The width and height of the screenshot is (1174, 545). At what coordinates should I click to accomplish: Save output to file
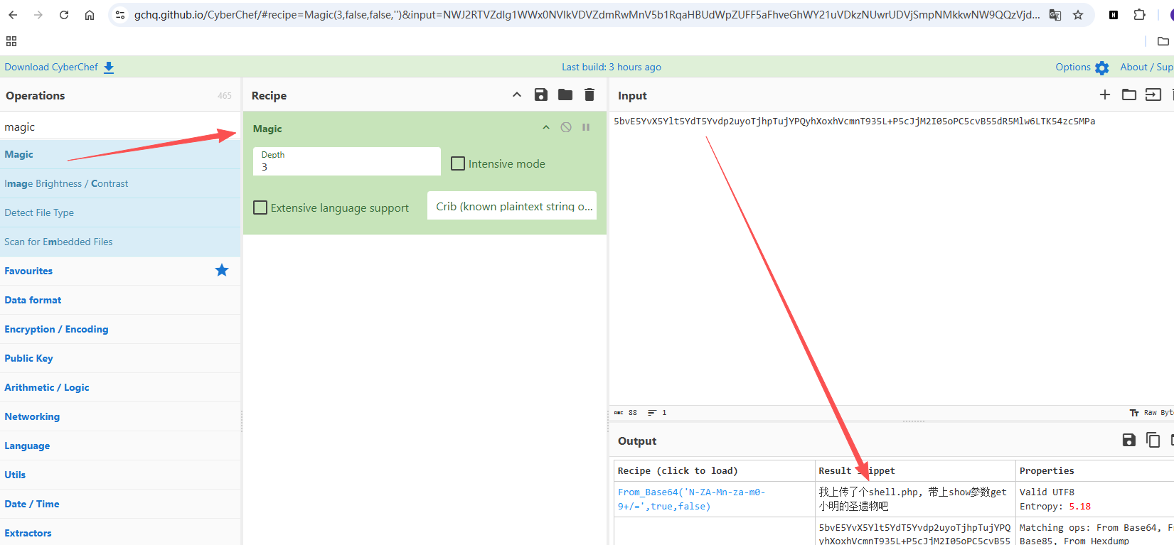point(1129,440)
